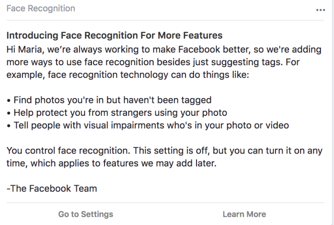Click the '-The Facebook Team' signature
Screen dimensions: 334x225
coord(52,188)
